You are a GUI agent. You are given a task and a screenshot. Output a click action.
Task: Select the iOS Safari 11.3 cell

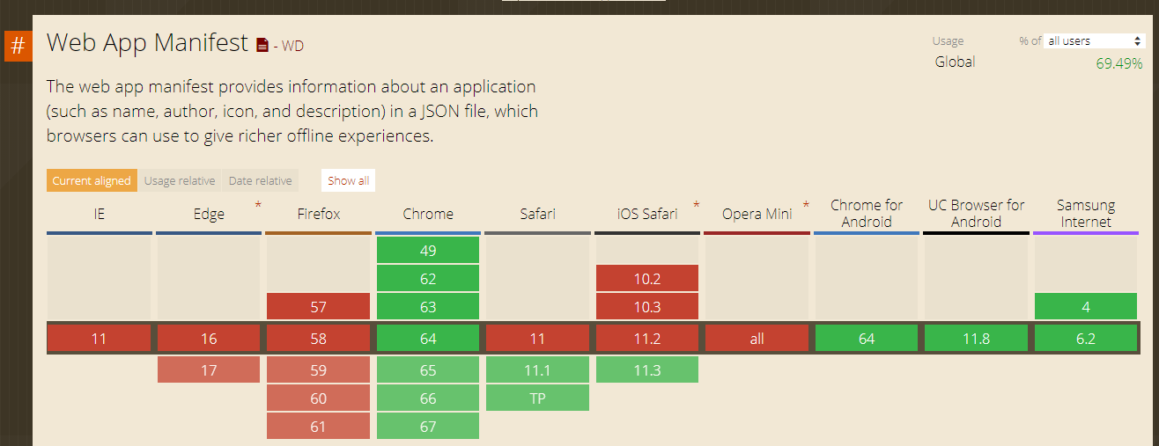(647, 370)
